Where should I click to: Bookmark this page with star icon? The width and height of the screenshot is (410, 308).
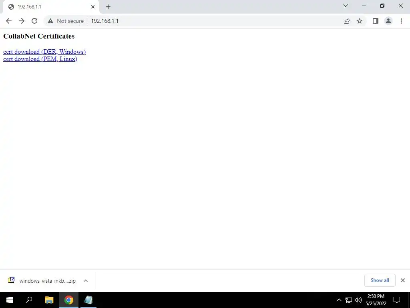(360, 21)
